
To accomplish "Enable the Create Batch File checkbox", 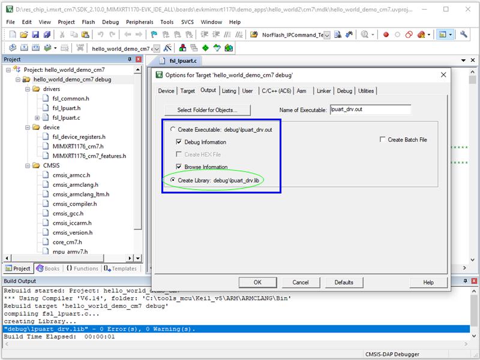I will pos(383,140).
